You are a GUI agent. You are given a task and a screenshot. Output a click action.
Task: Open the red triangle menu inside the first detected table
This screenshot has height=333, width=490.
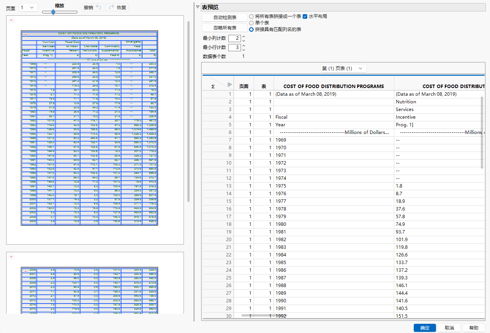click(x=26, y=35)
